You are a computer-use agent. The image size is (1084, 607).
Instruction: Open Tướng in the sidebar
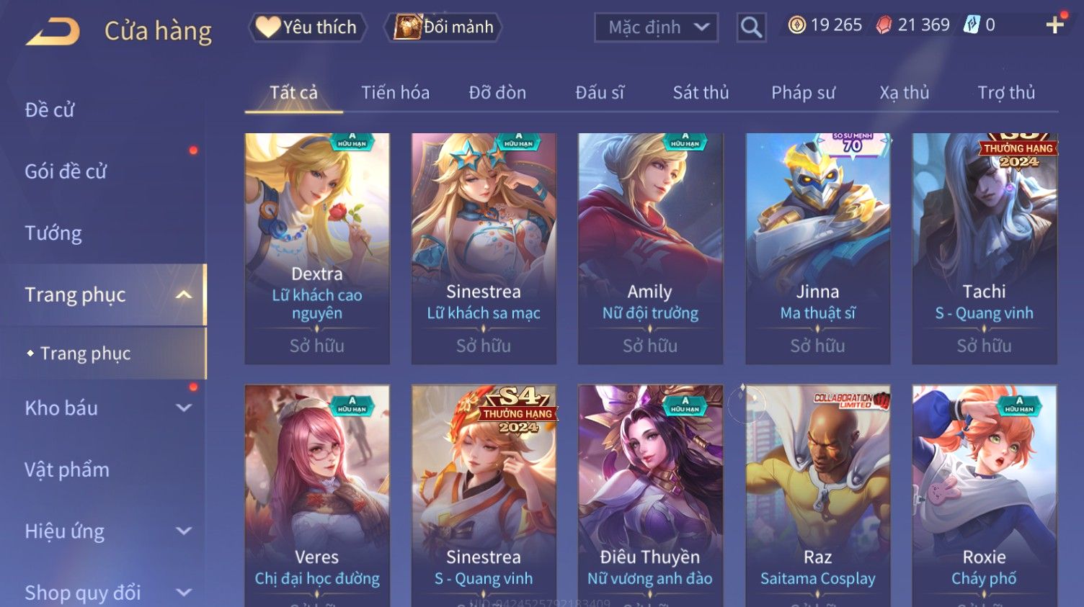point(53,233)
